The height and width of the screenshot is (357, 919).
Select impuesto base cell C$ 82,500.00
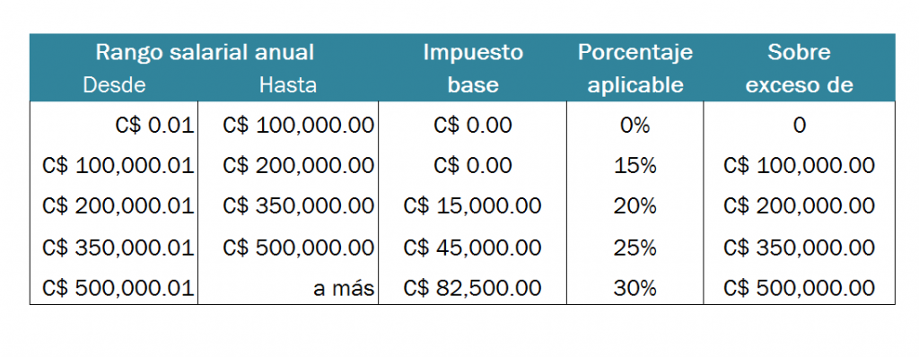pos(472,288)
